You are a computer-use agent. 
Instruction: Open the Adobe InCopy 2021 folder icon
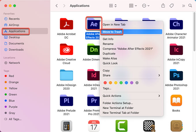click(x=176, y=49)
